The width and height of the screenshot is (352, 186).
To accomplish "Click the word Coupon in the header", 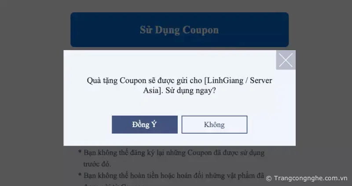I will tap(201, 30).
